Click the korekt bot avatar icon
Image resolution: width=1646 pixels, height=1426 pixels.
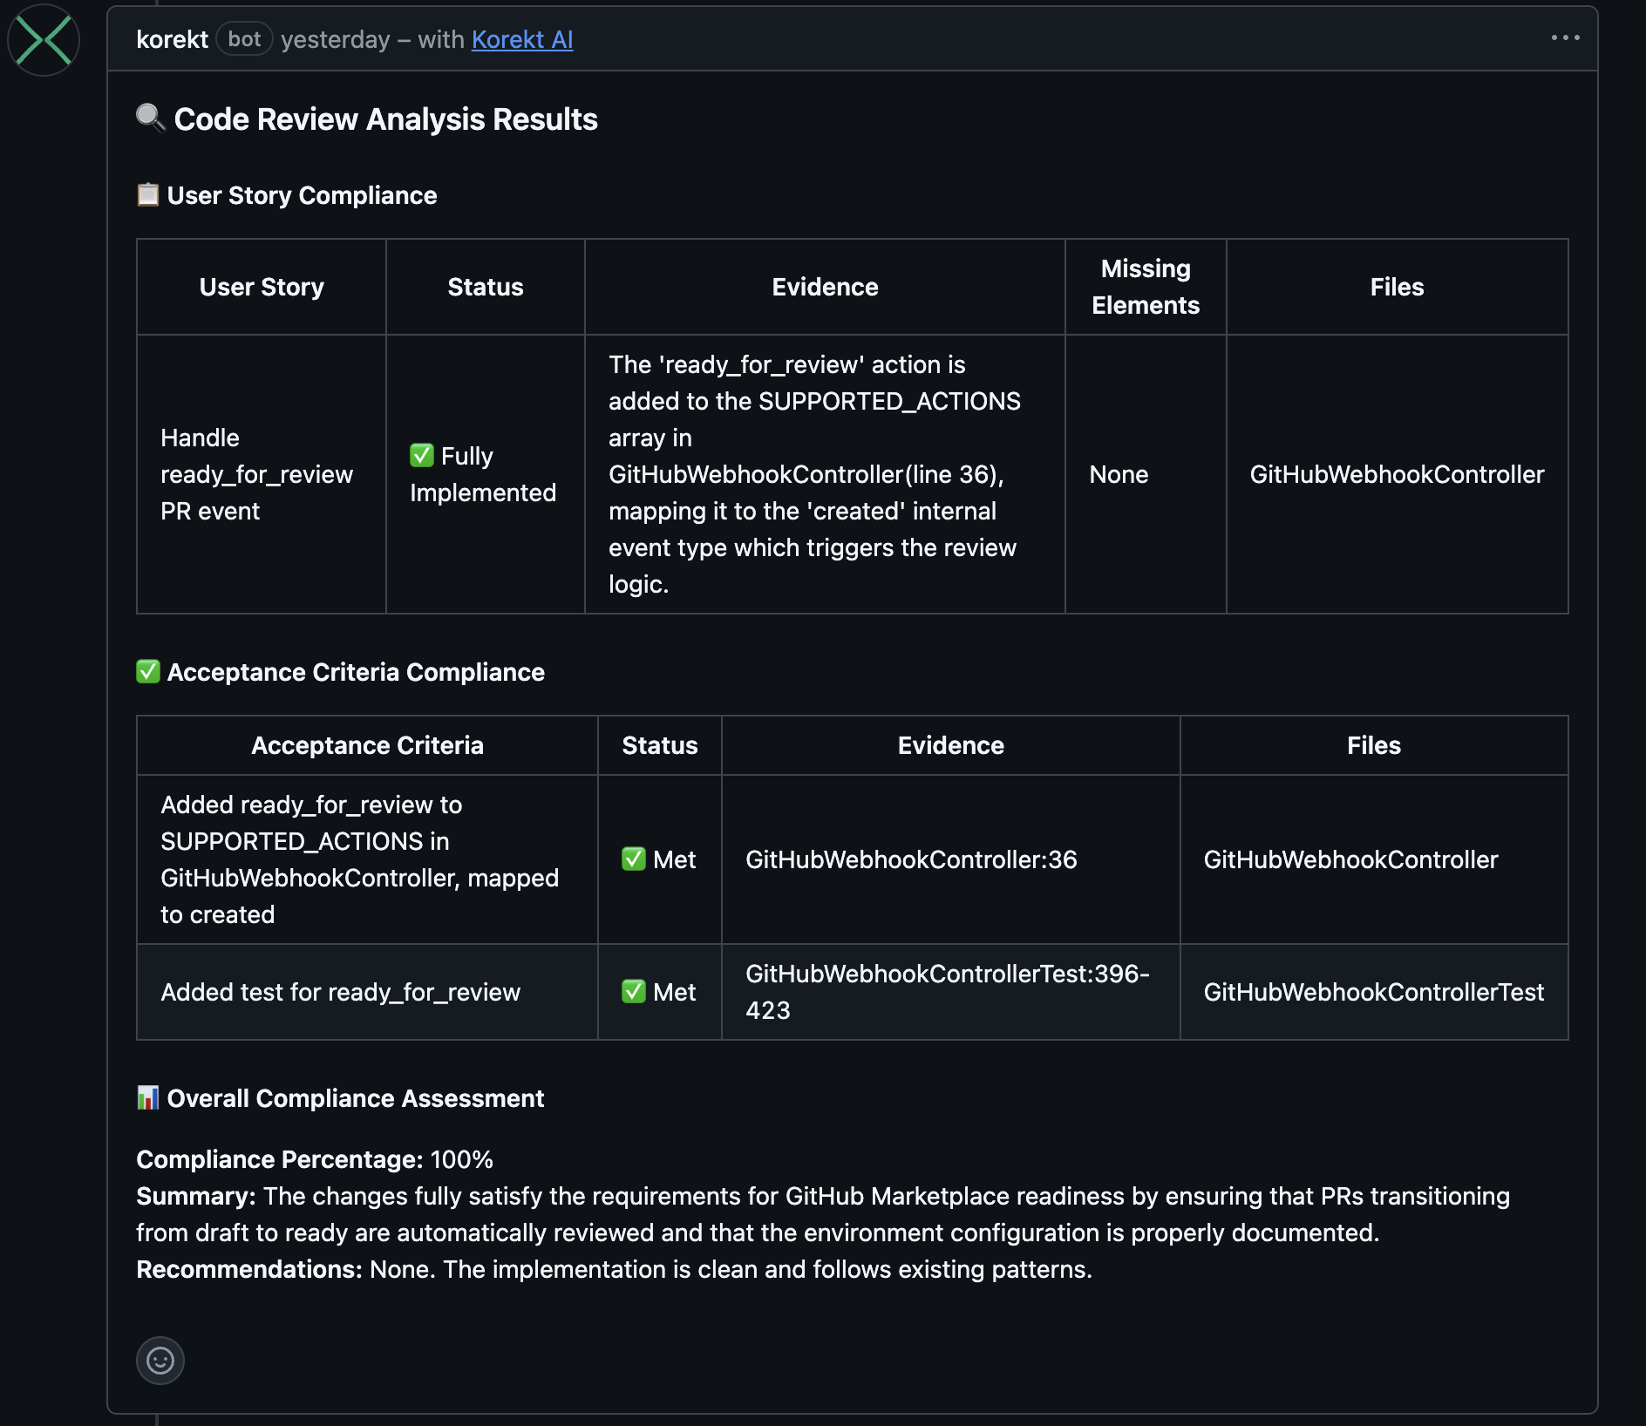pos(43,38)
